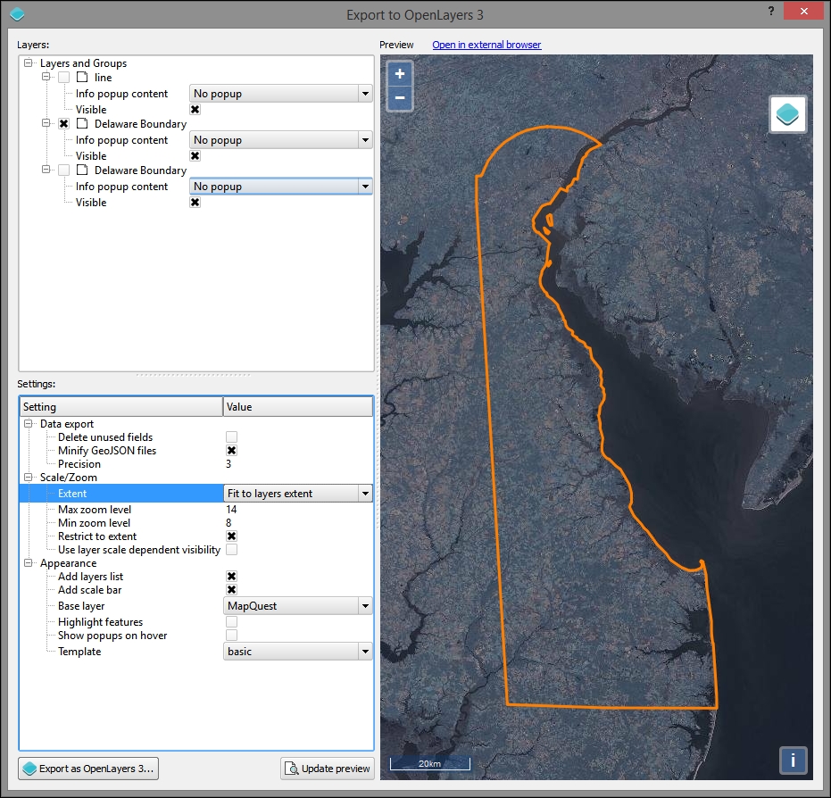Click the help question mark in the title bar
This screenshot has width=831, height=798.
[x=770, y=11]
